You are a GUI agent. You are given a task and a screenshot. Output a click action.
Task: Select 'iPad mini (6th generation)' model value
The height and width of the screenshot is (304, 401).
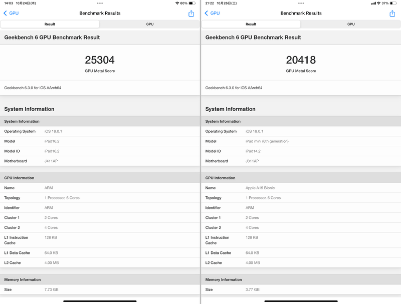[267, 141]
